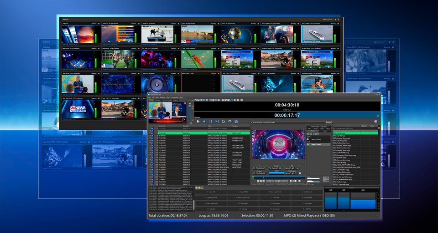Open menu icon of hockey game tile

179,24
